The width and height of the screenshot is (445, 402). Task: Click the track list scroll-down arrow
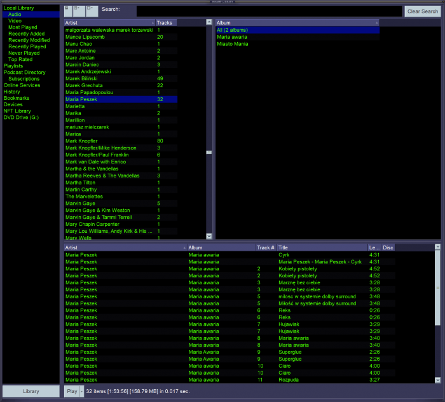click(x=437, y=379)
